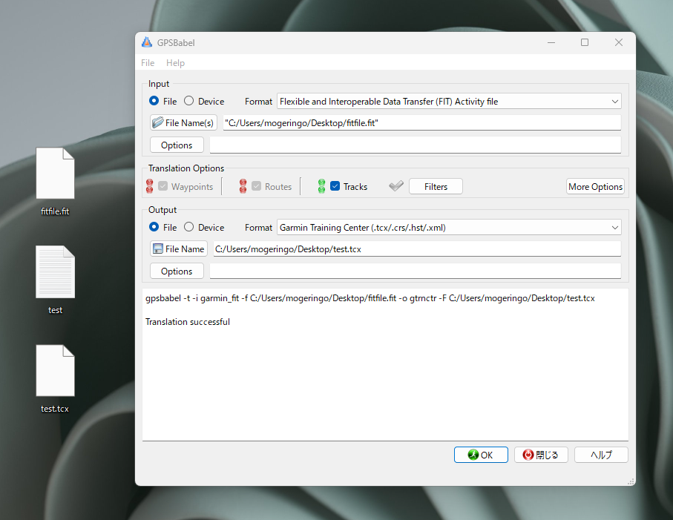673x520 pixels.
Task: Click the filters checkmark status icon
Action: pos(396,185)
